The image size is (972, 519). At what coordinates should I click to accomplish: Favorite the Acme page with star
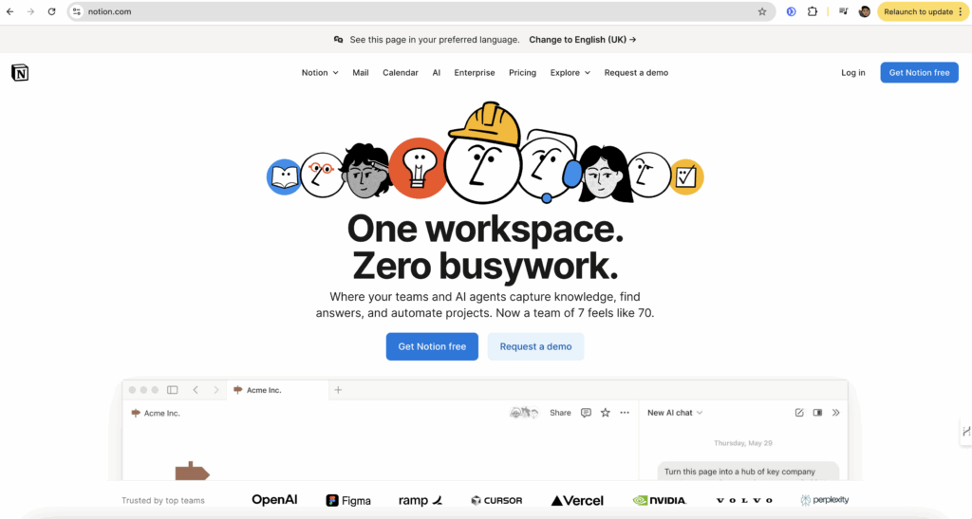(606, 413)
